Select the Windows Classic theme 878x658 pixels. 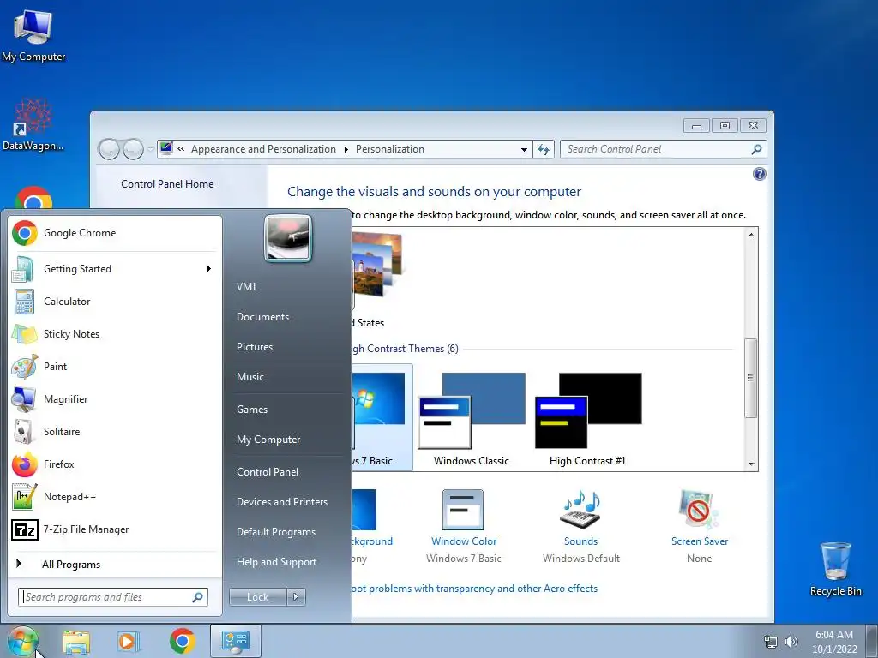coord(472,419)
